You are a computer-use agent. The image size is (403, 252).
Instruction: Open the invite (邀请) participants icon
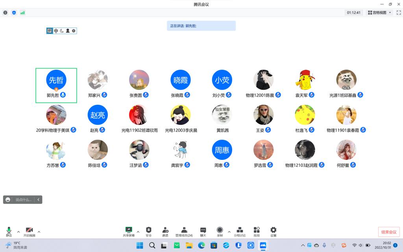point(165,231)
